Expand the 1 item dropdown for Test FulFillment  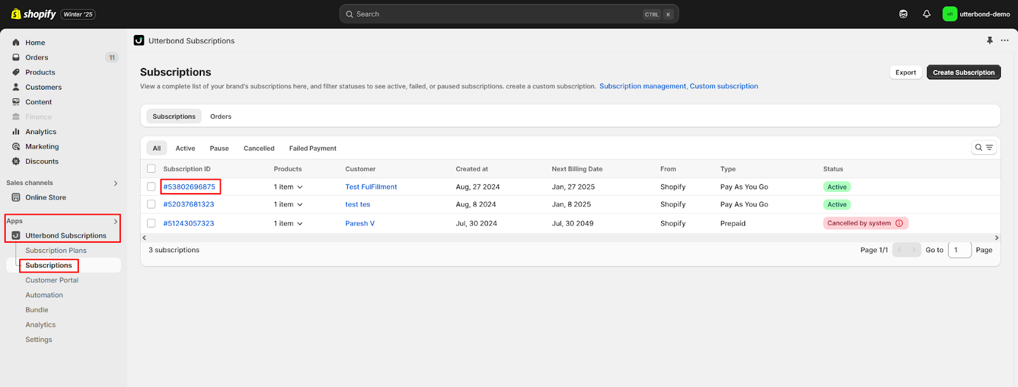click(288, 187)
